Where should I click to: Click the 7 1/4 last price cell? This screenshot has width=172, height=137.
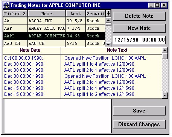pos(76,28)
